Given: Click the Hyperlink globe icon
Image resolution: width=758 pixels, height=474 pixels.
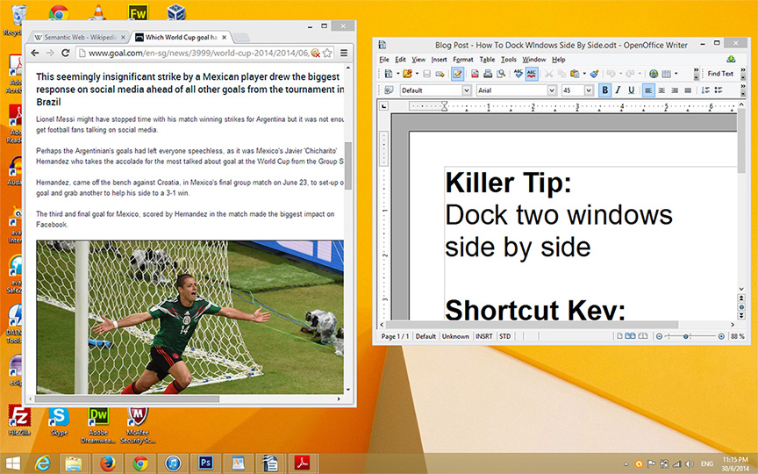Looking at the screenshot, I should (654, 74).
